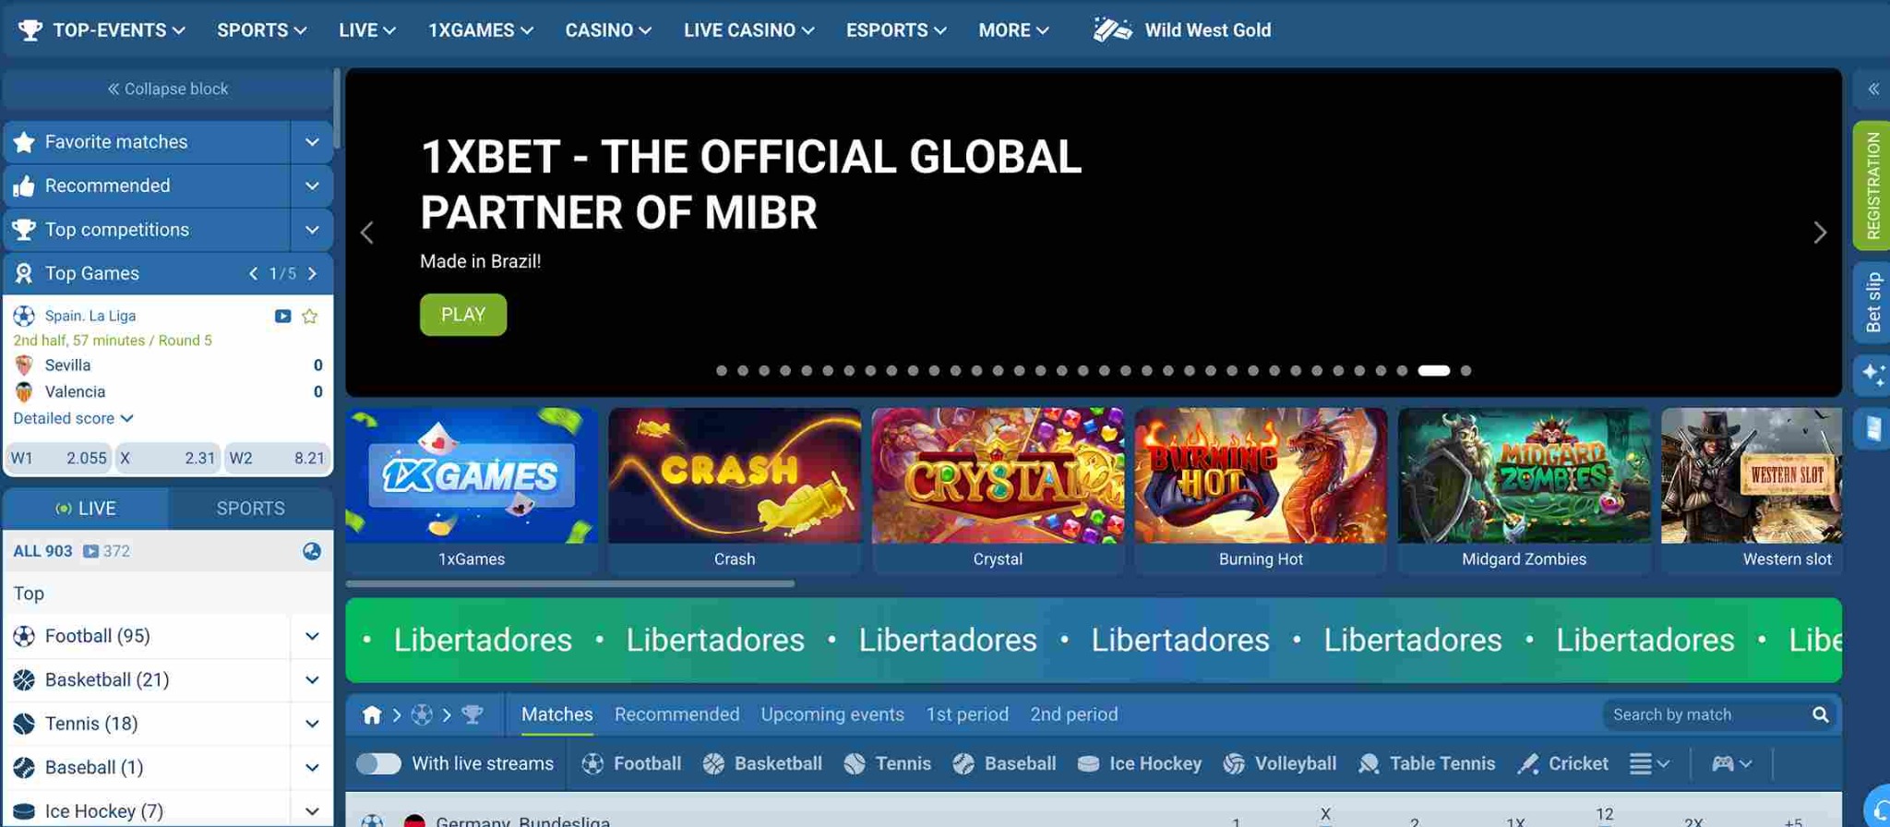
Task: Click the trophy icon beside TOP-EVENTS
Action: [x=30, y=30]
